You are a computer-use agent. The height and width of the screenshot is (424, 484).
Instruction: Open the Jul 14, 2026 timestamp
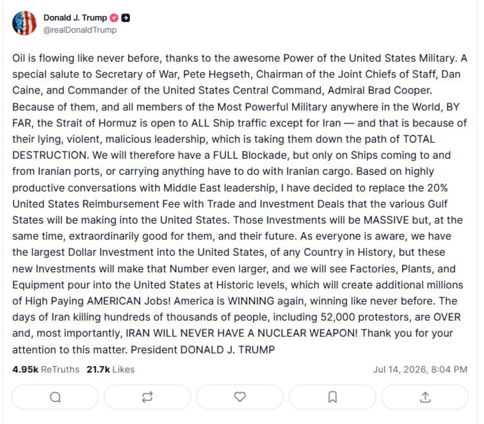click(420, 369)
